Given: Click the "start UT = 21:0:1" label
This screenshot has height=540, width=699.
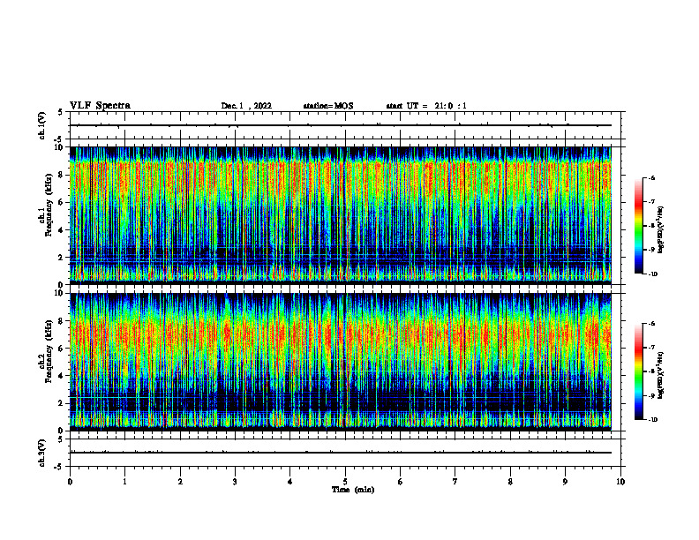Looking at the screenshot, I should (426, 106).
